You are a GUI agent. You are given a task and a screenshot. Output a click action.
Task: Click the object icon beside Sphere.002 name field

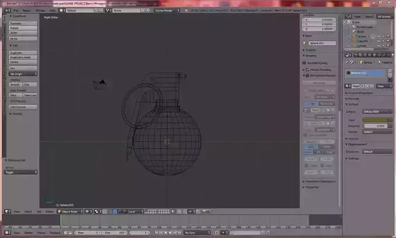[305, 43]
